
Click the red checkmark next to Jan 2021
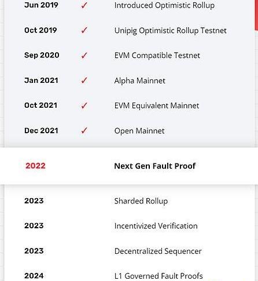(x=84, y=81)
